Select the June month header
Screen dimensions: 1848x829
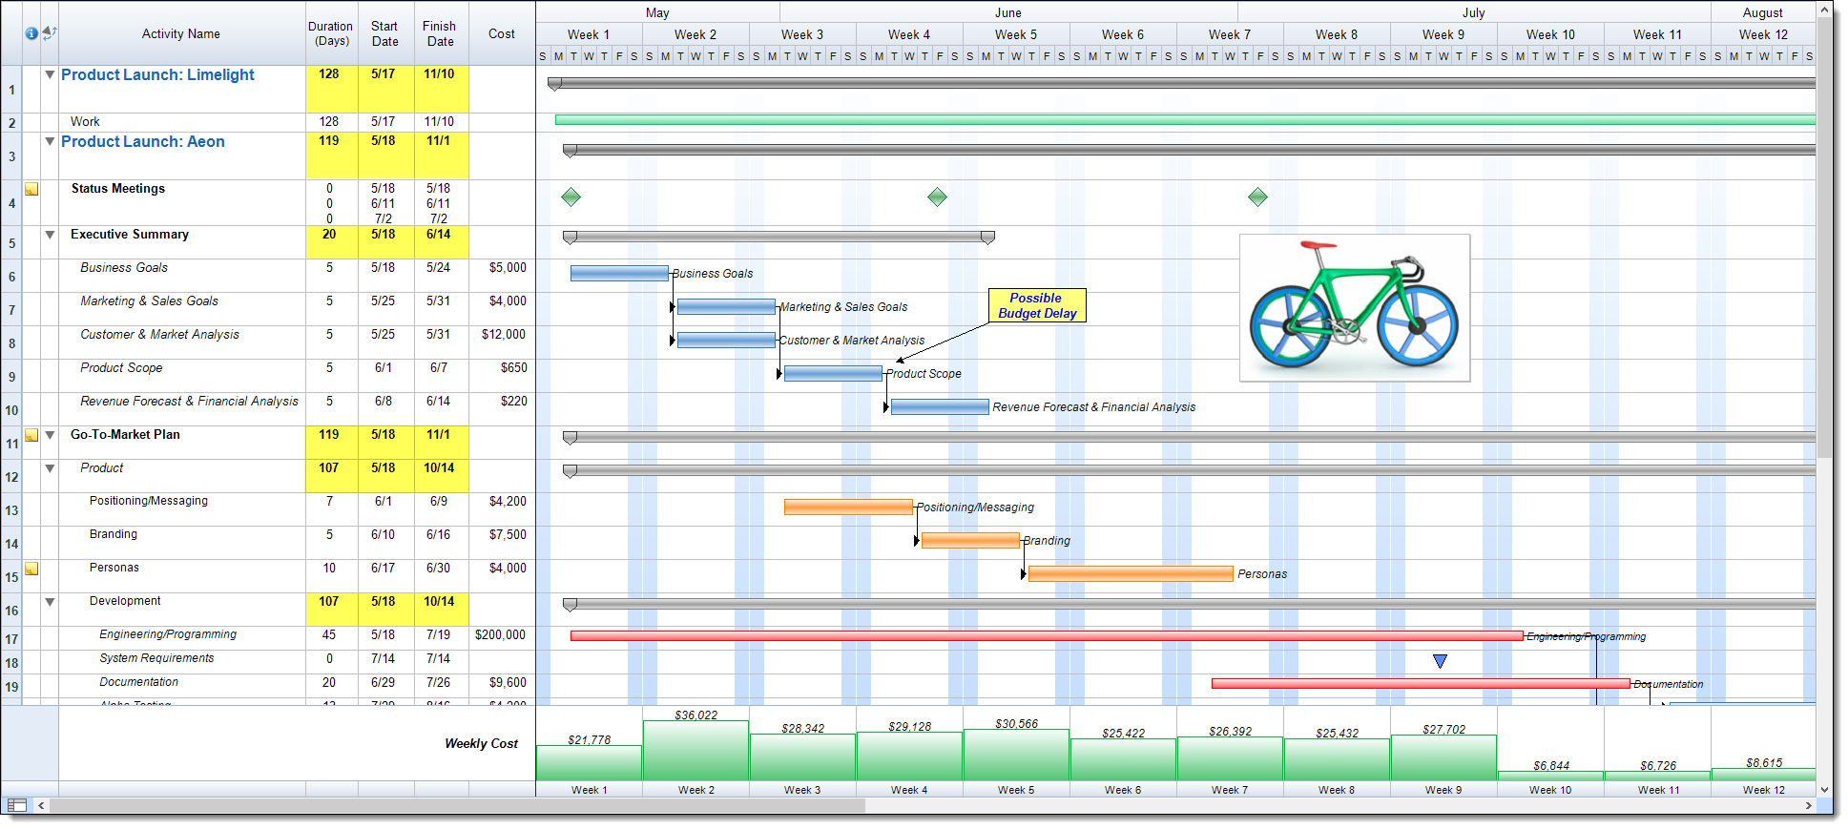click(1007, 12)
